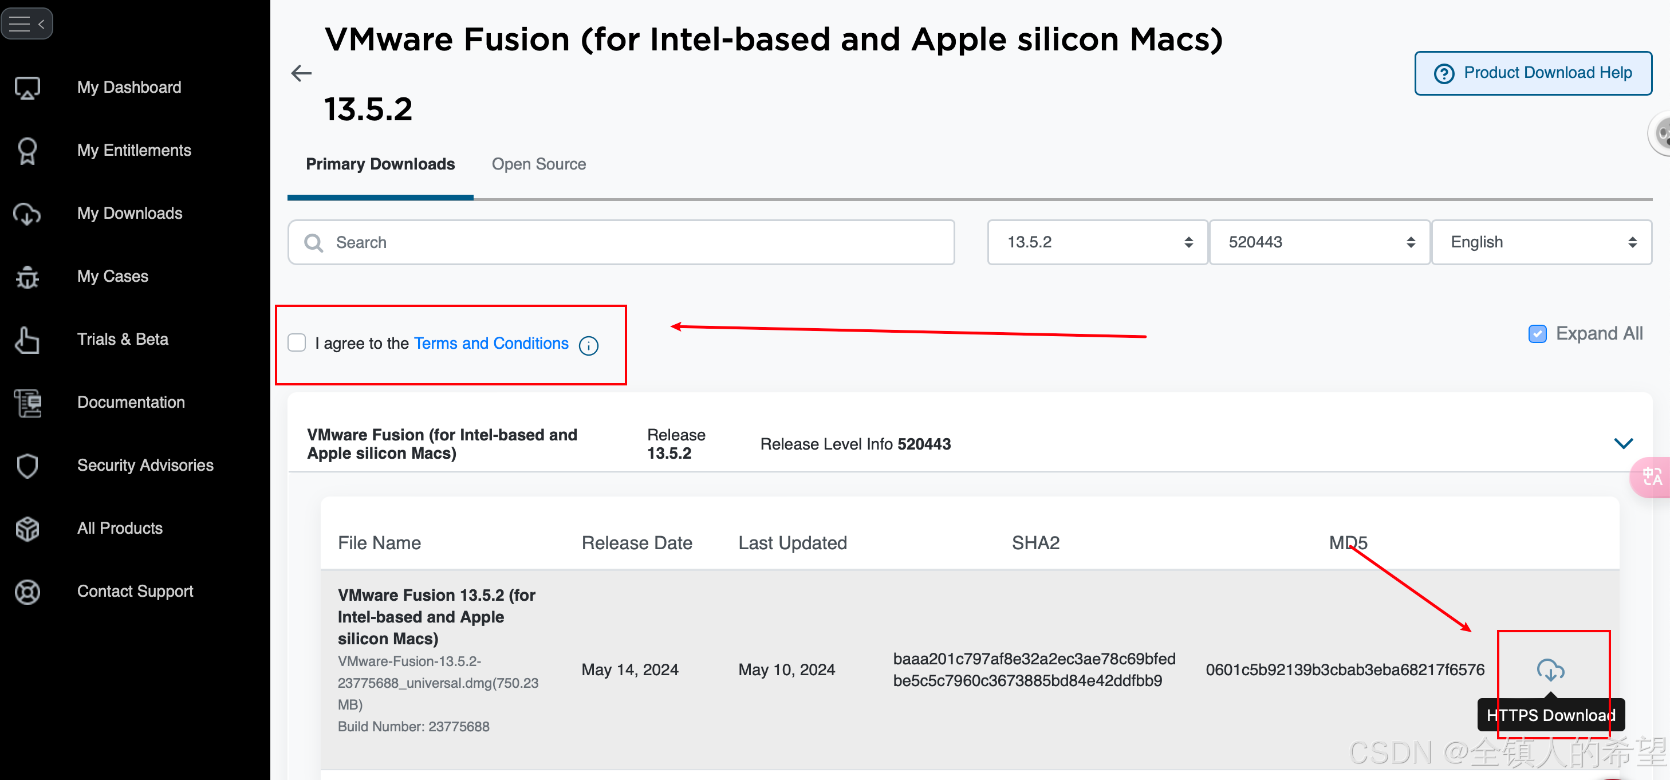Click the Trials & Beta hand icon
Image resolution: width=1670 pixels, height=780 pixels.
point(27,340)
